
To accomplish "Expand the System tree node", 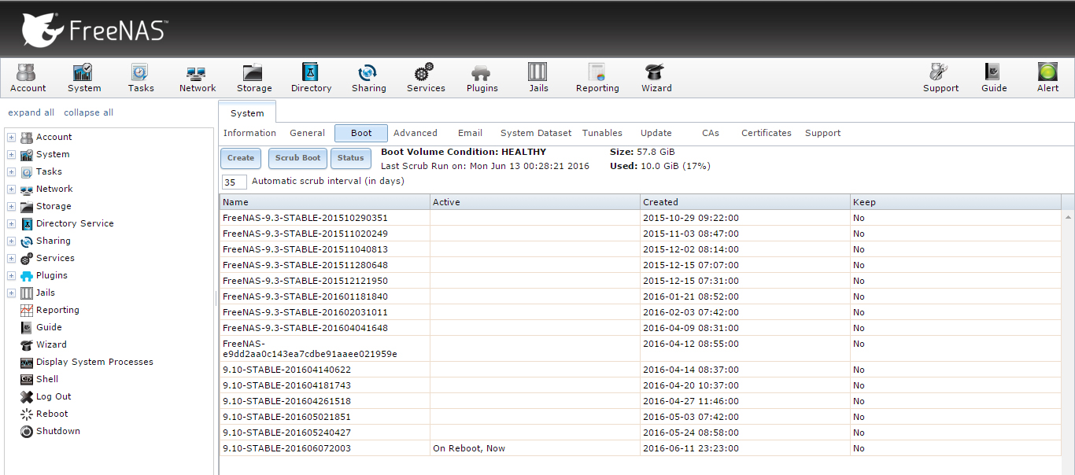I will [12, 154].
